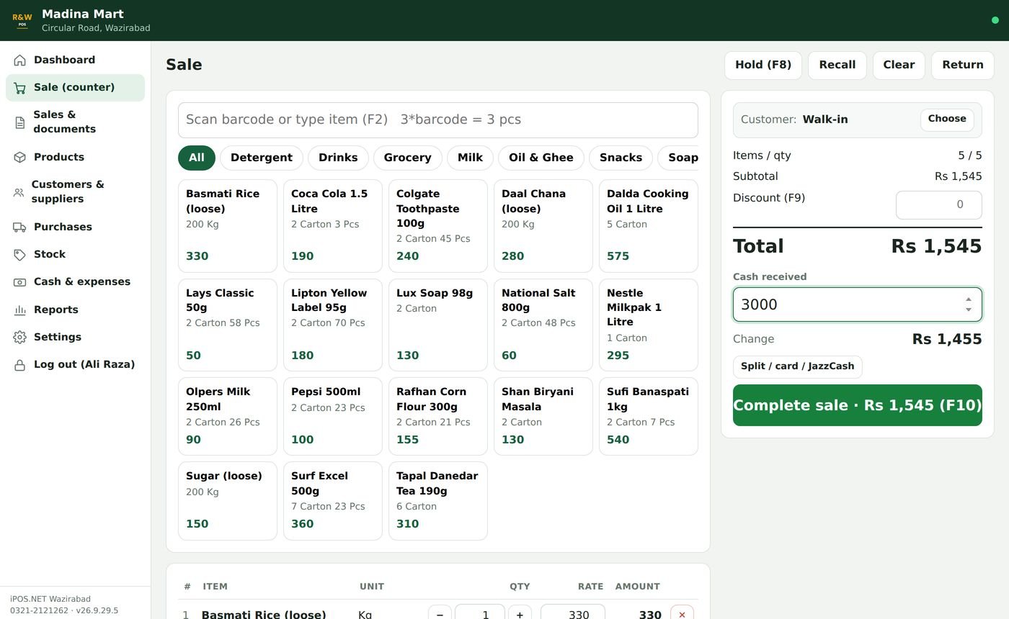Image resolution: width=1009 pixels, height=619 pixels.
Task: Click the Stock tag icon
Action: coord(19,255)
